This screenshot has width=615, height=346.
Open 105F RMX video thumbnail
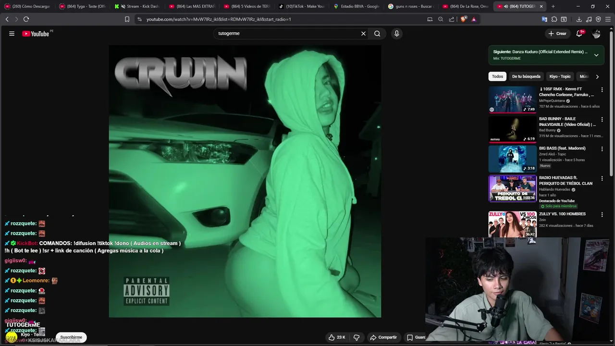coord(512,99)
